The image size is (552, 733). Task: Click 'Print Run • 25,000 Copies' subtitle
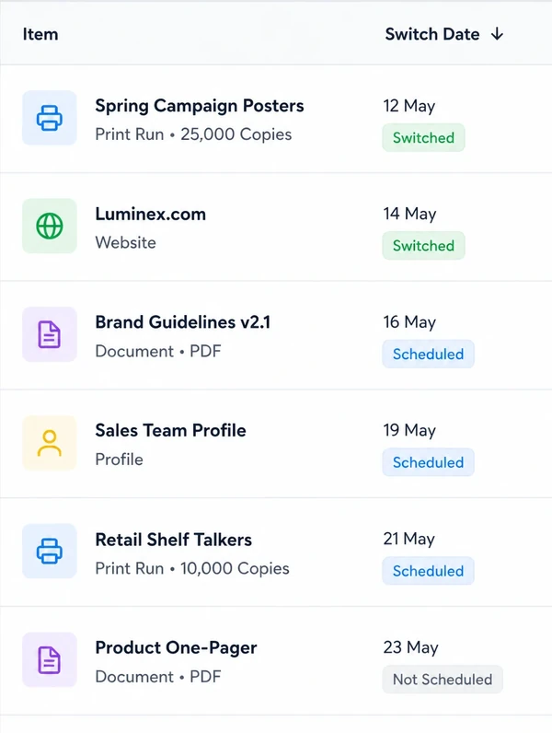(x=193, y=134)
